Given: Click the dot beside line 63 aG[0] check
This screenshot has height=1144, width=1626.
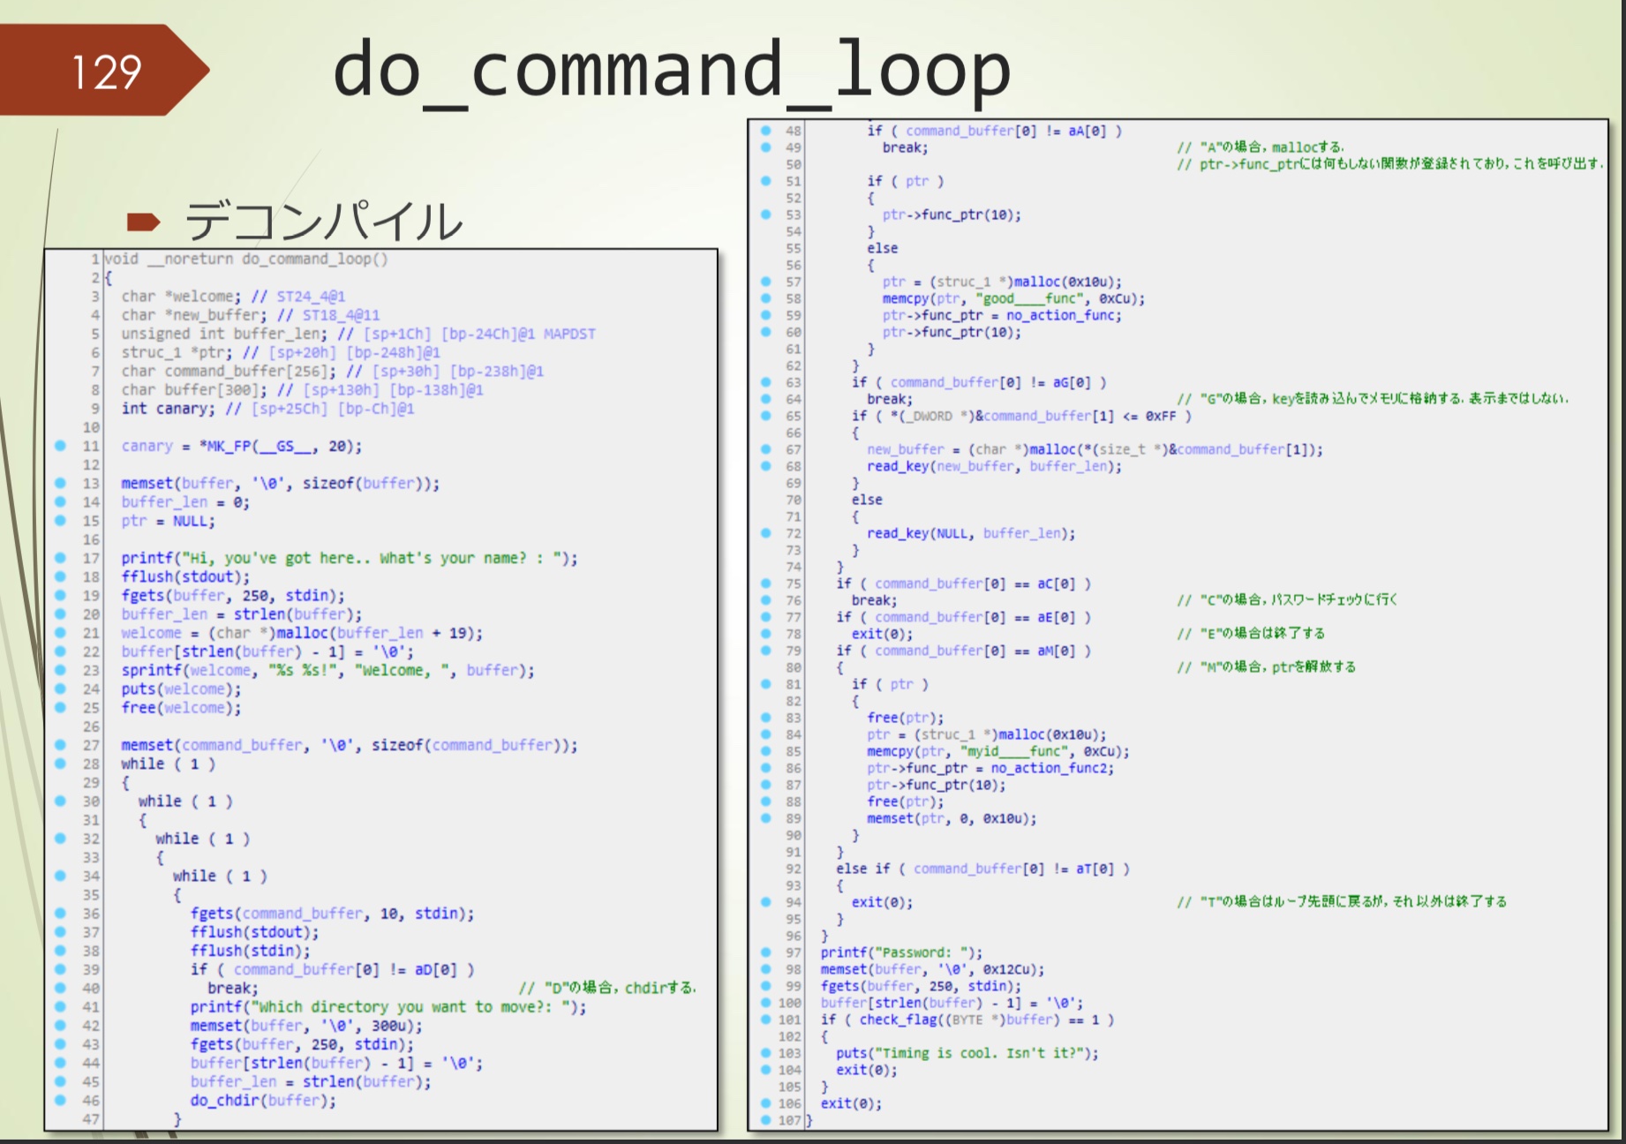Looking at the screenshot, I should pos(765,382).
